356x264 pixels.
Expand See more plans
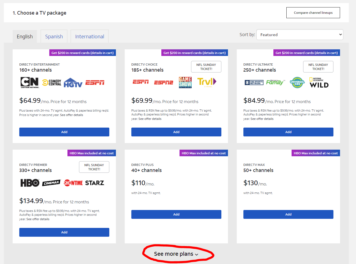[x=176, y=254]
